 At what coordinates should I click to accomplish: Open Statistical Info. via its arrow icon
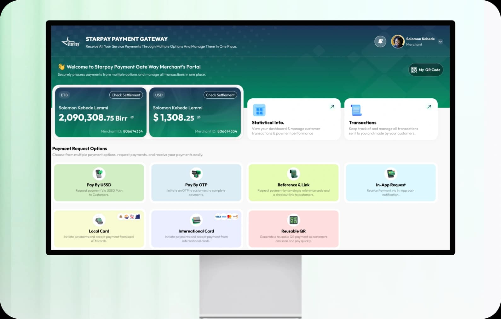pyautogui.click(x=332, y=107)
